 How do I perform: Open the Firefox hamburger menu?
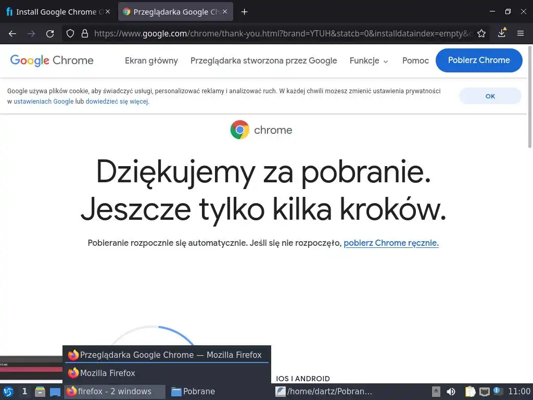pos(521,33)
